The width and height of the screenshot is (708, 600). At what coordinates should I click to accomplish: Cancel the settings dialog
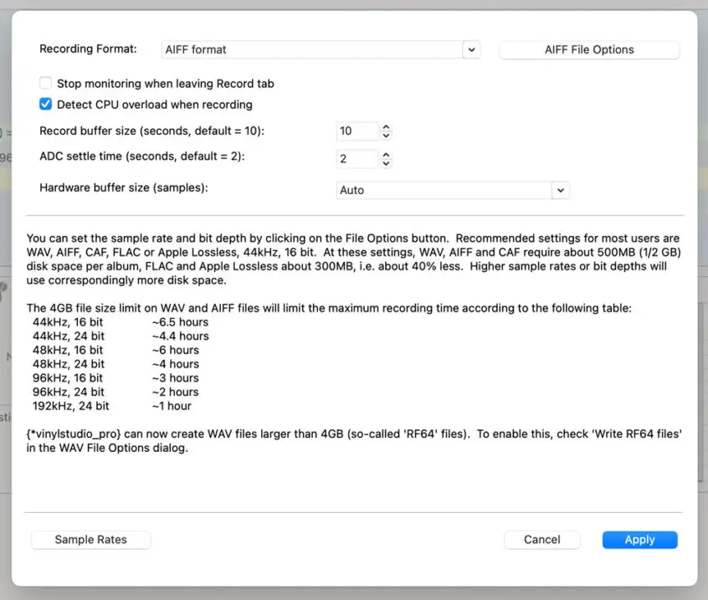(541, 540)
